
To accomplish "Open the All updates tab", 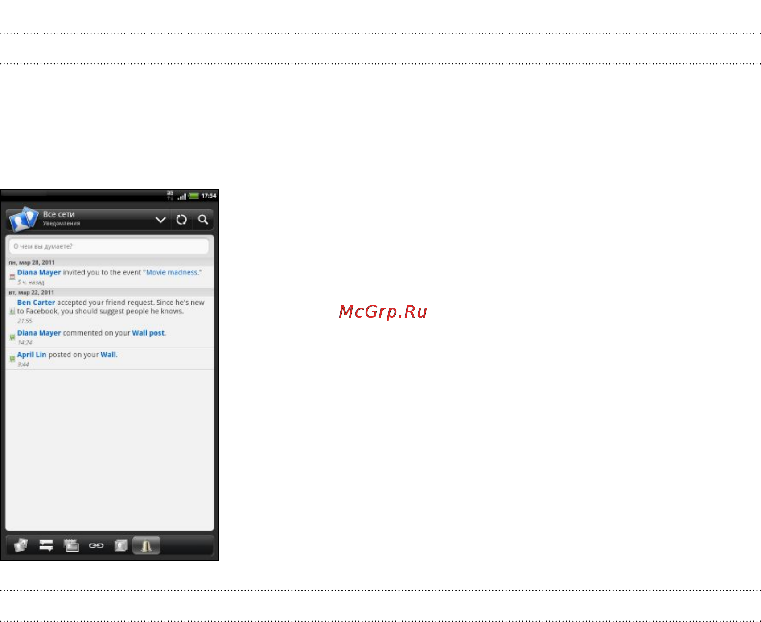I will coord(21,545).
